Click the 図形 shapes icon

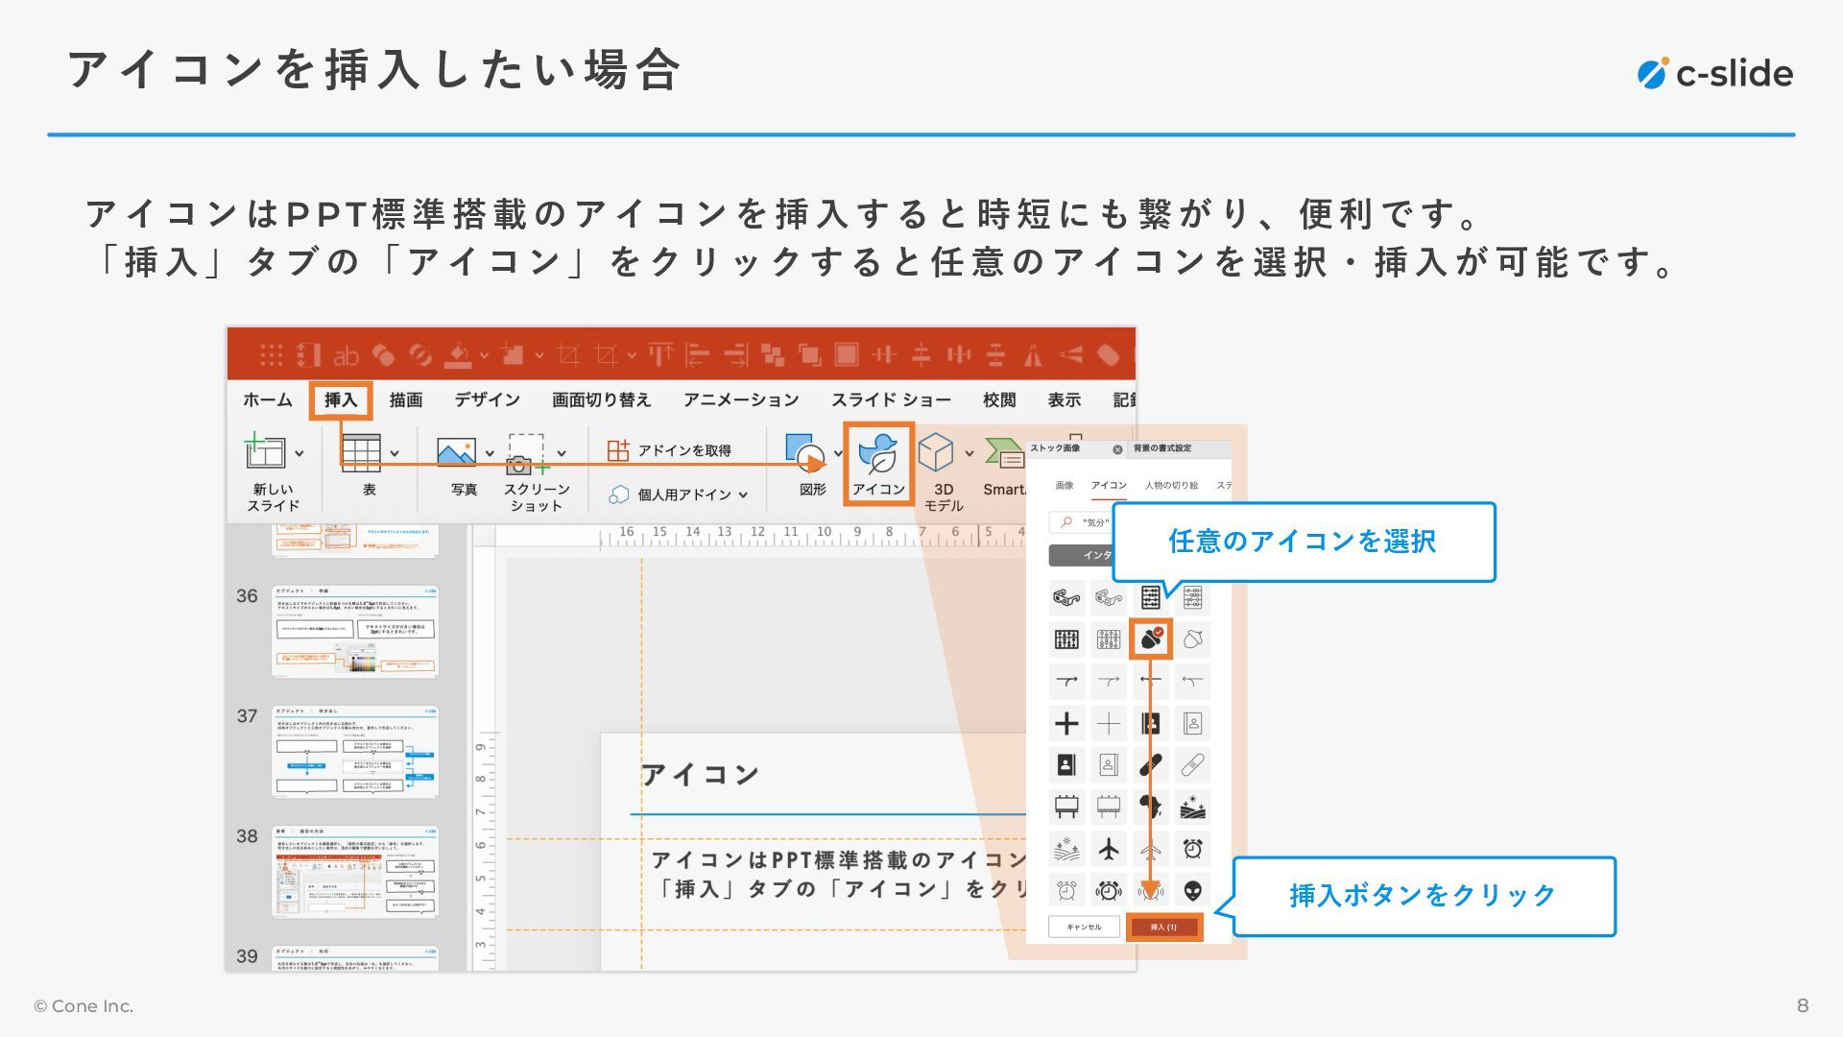804,451
